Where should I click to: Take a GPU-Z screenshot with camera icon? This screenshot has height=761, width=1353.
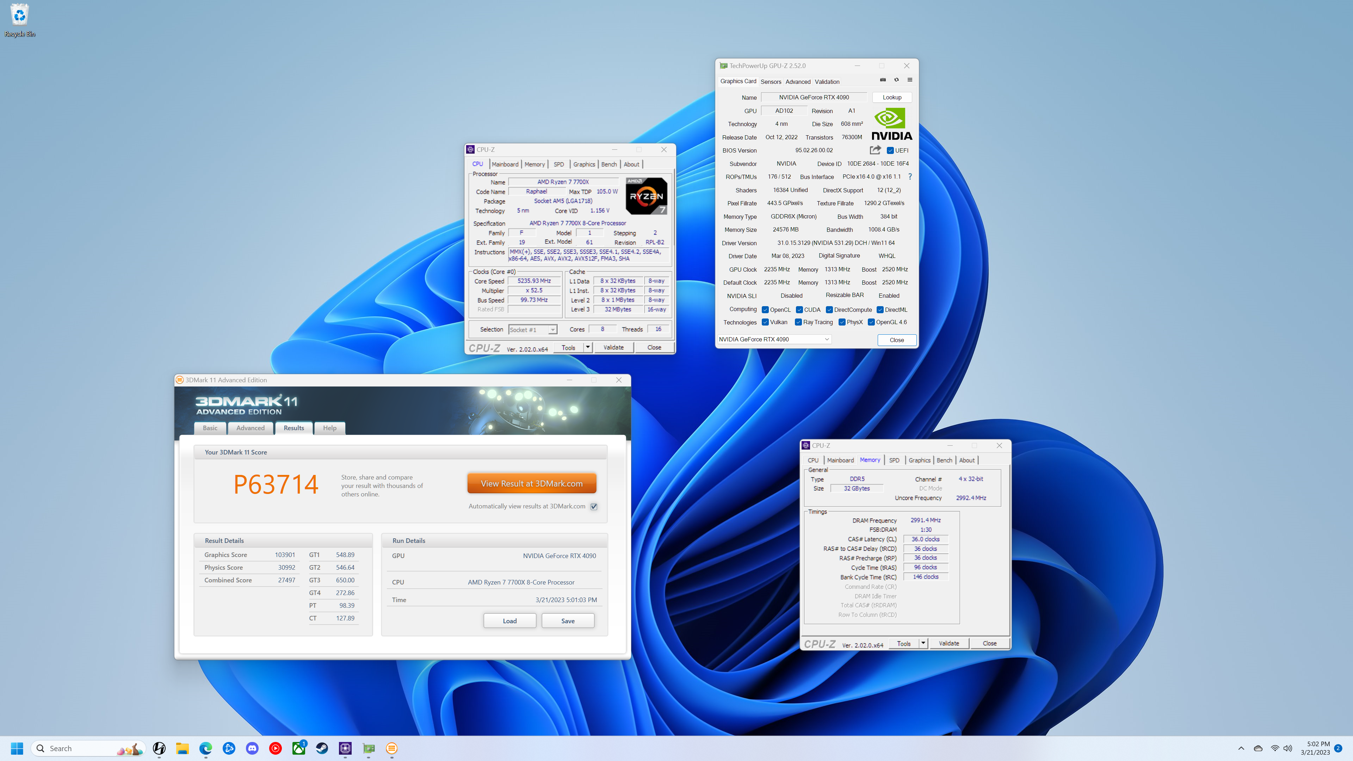click(x=883, y=80)
